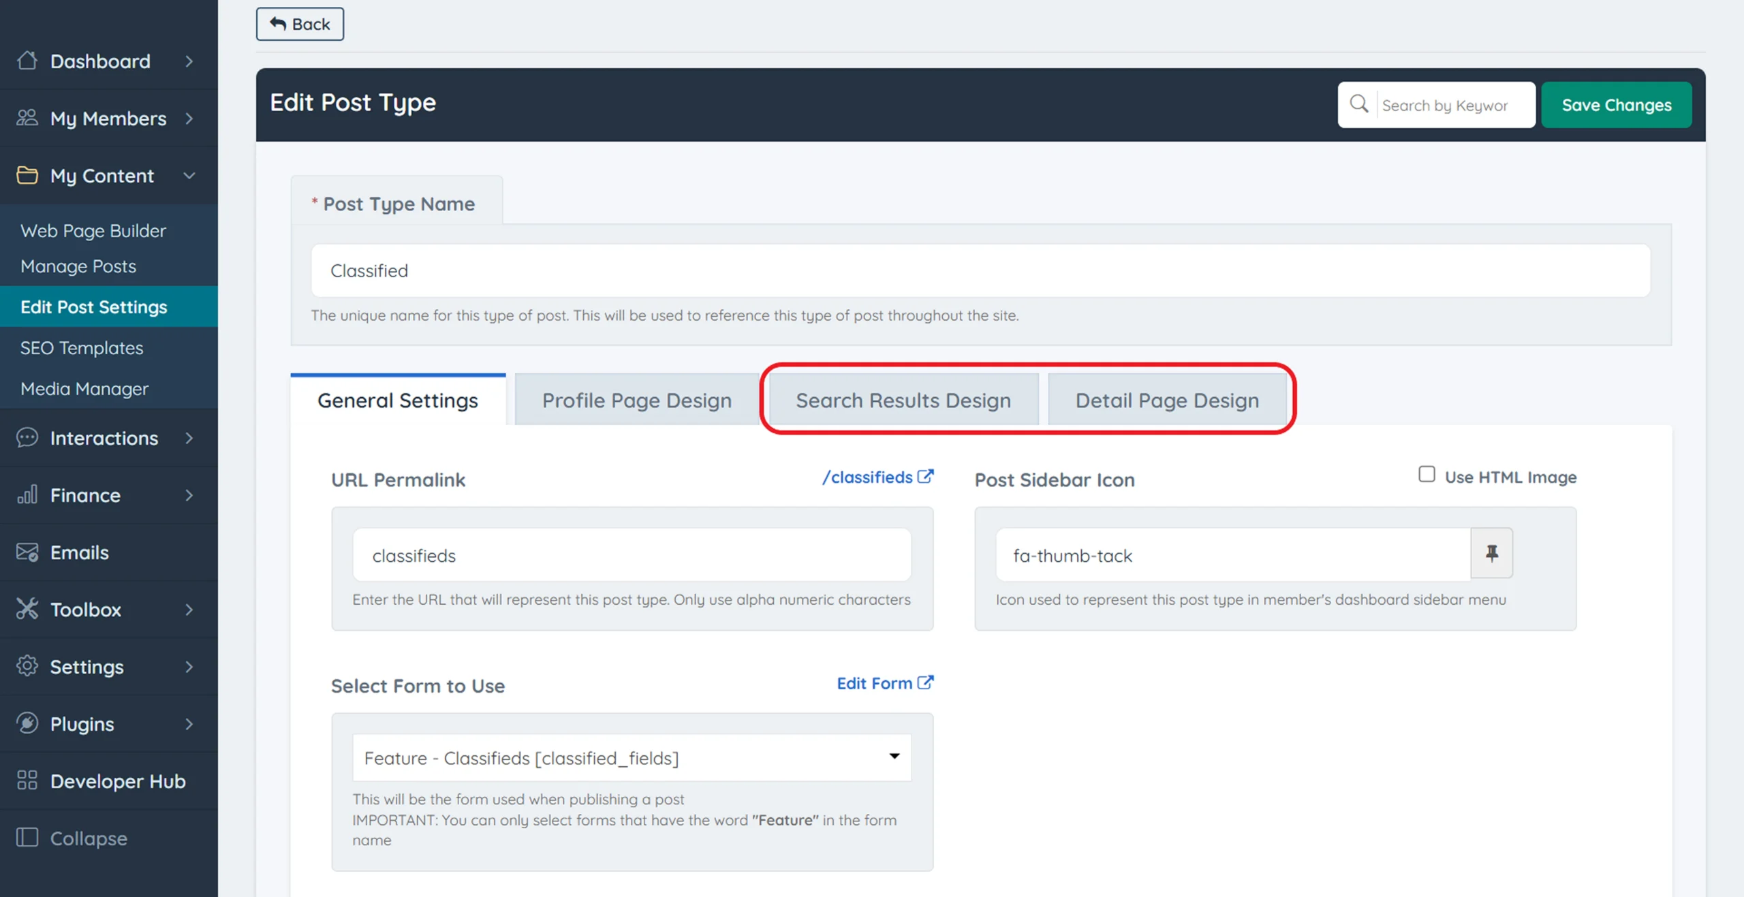
Task: Click the Plugins plug icon
Action: 27,723
